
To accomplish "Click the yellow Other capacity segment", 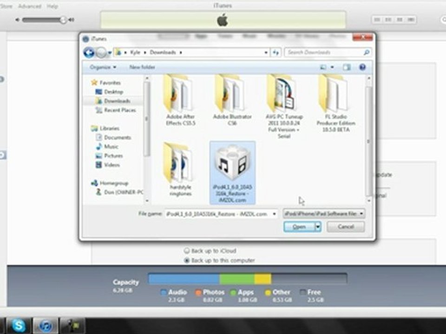I will [x=262, y=279].
